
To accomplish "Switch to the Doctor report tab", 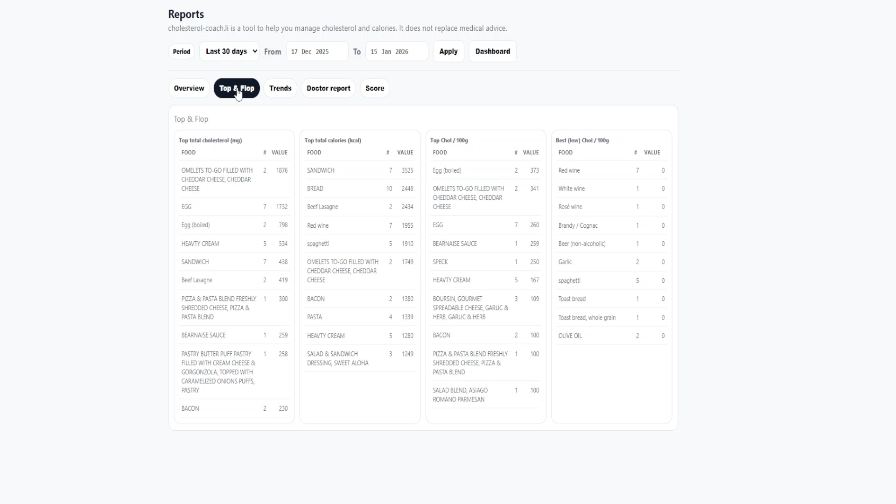I will [x=328, y=88].
